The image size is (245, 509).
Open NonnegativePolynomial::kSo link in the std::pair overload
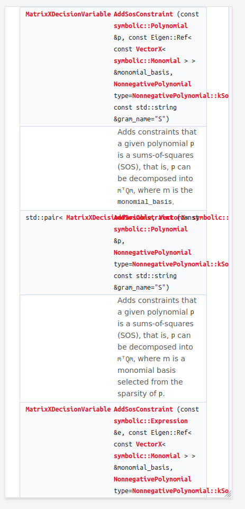(180, 264)
